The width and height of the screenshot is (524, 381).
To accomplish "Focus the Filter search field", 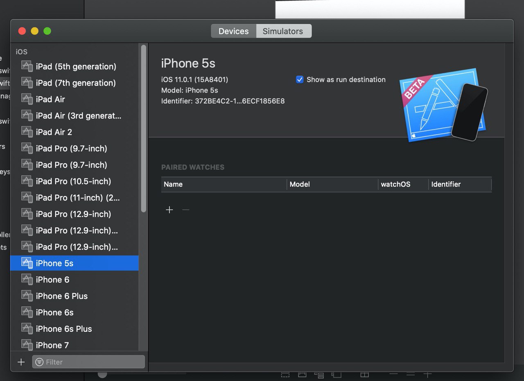I will [x=88, y=362].
